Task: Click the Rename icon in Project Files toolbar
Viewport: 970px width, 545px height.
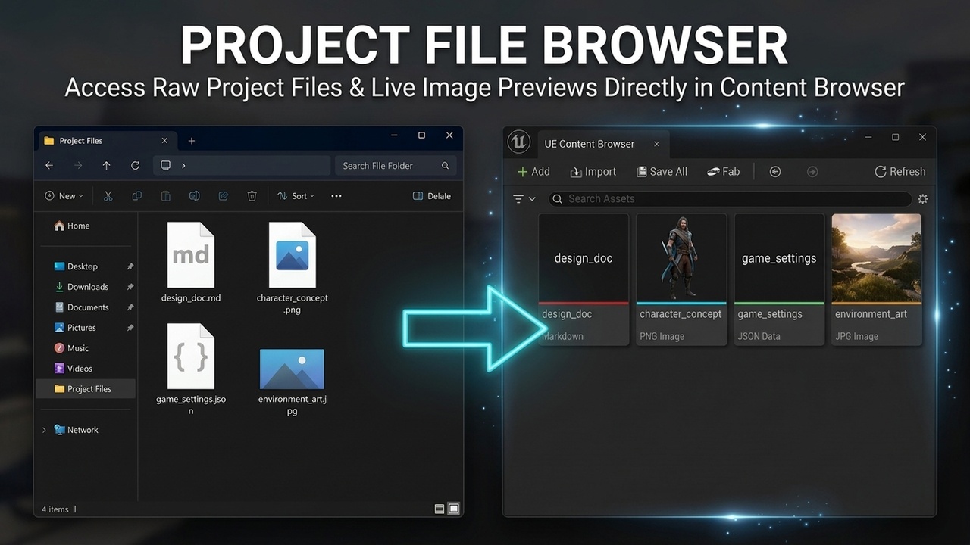Action: (194, 196)
